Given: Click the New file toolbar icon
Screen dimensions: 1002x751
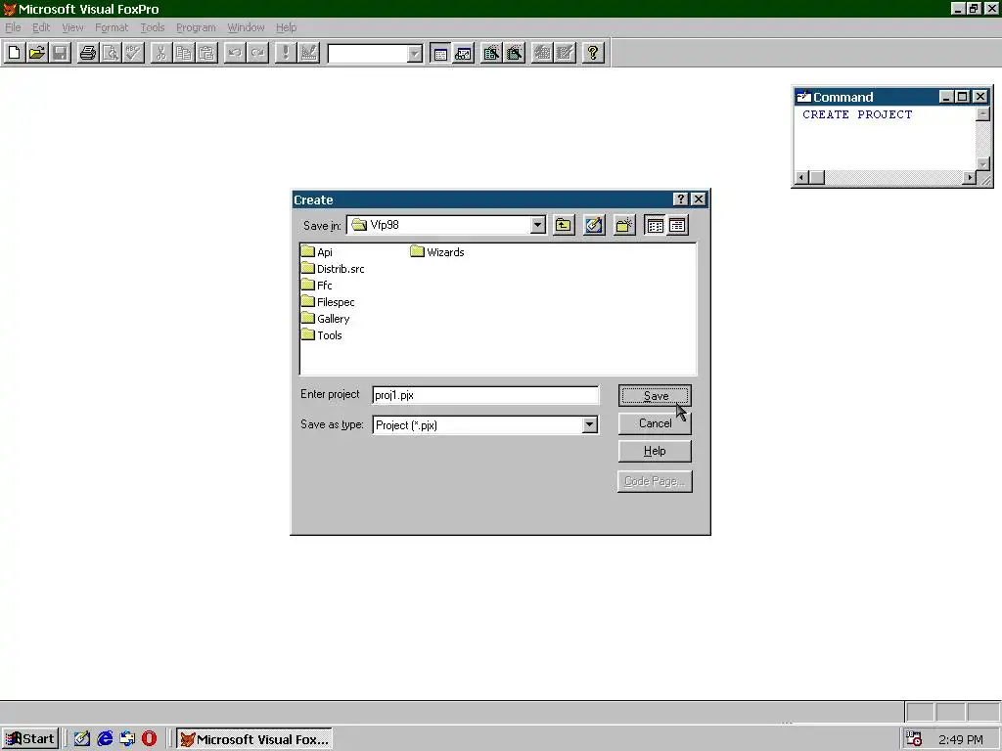Looking at the screenshot, I should tap(14, 53).
